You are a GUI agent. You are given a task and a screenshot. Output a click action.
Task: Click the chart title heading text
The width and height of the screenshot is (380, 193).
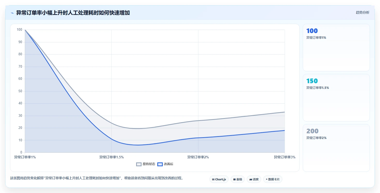point(73,13)
